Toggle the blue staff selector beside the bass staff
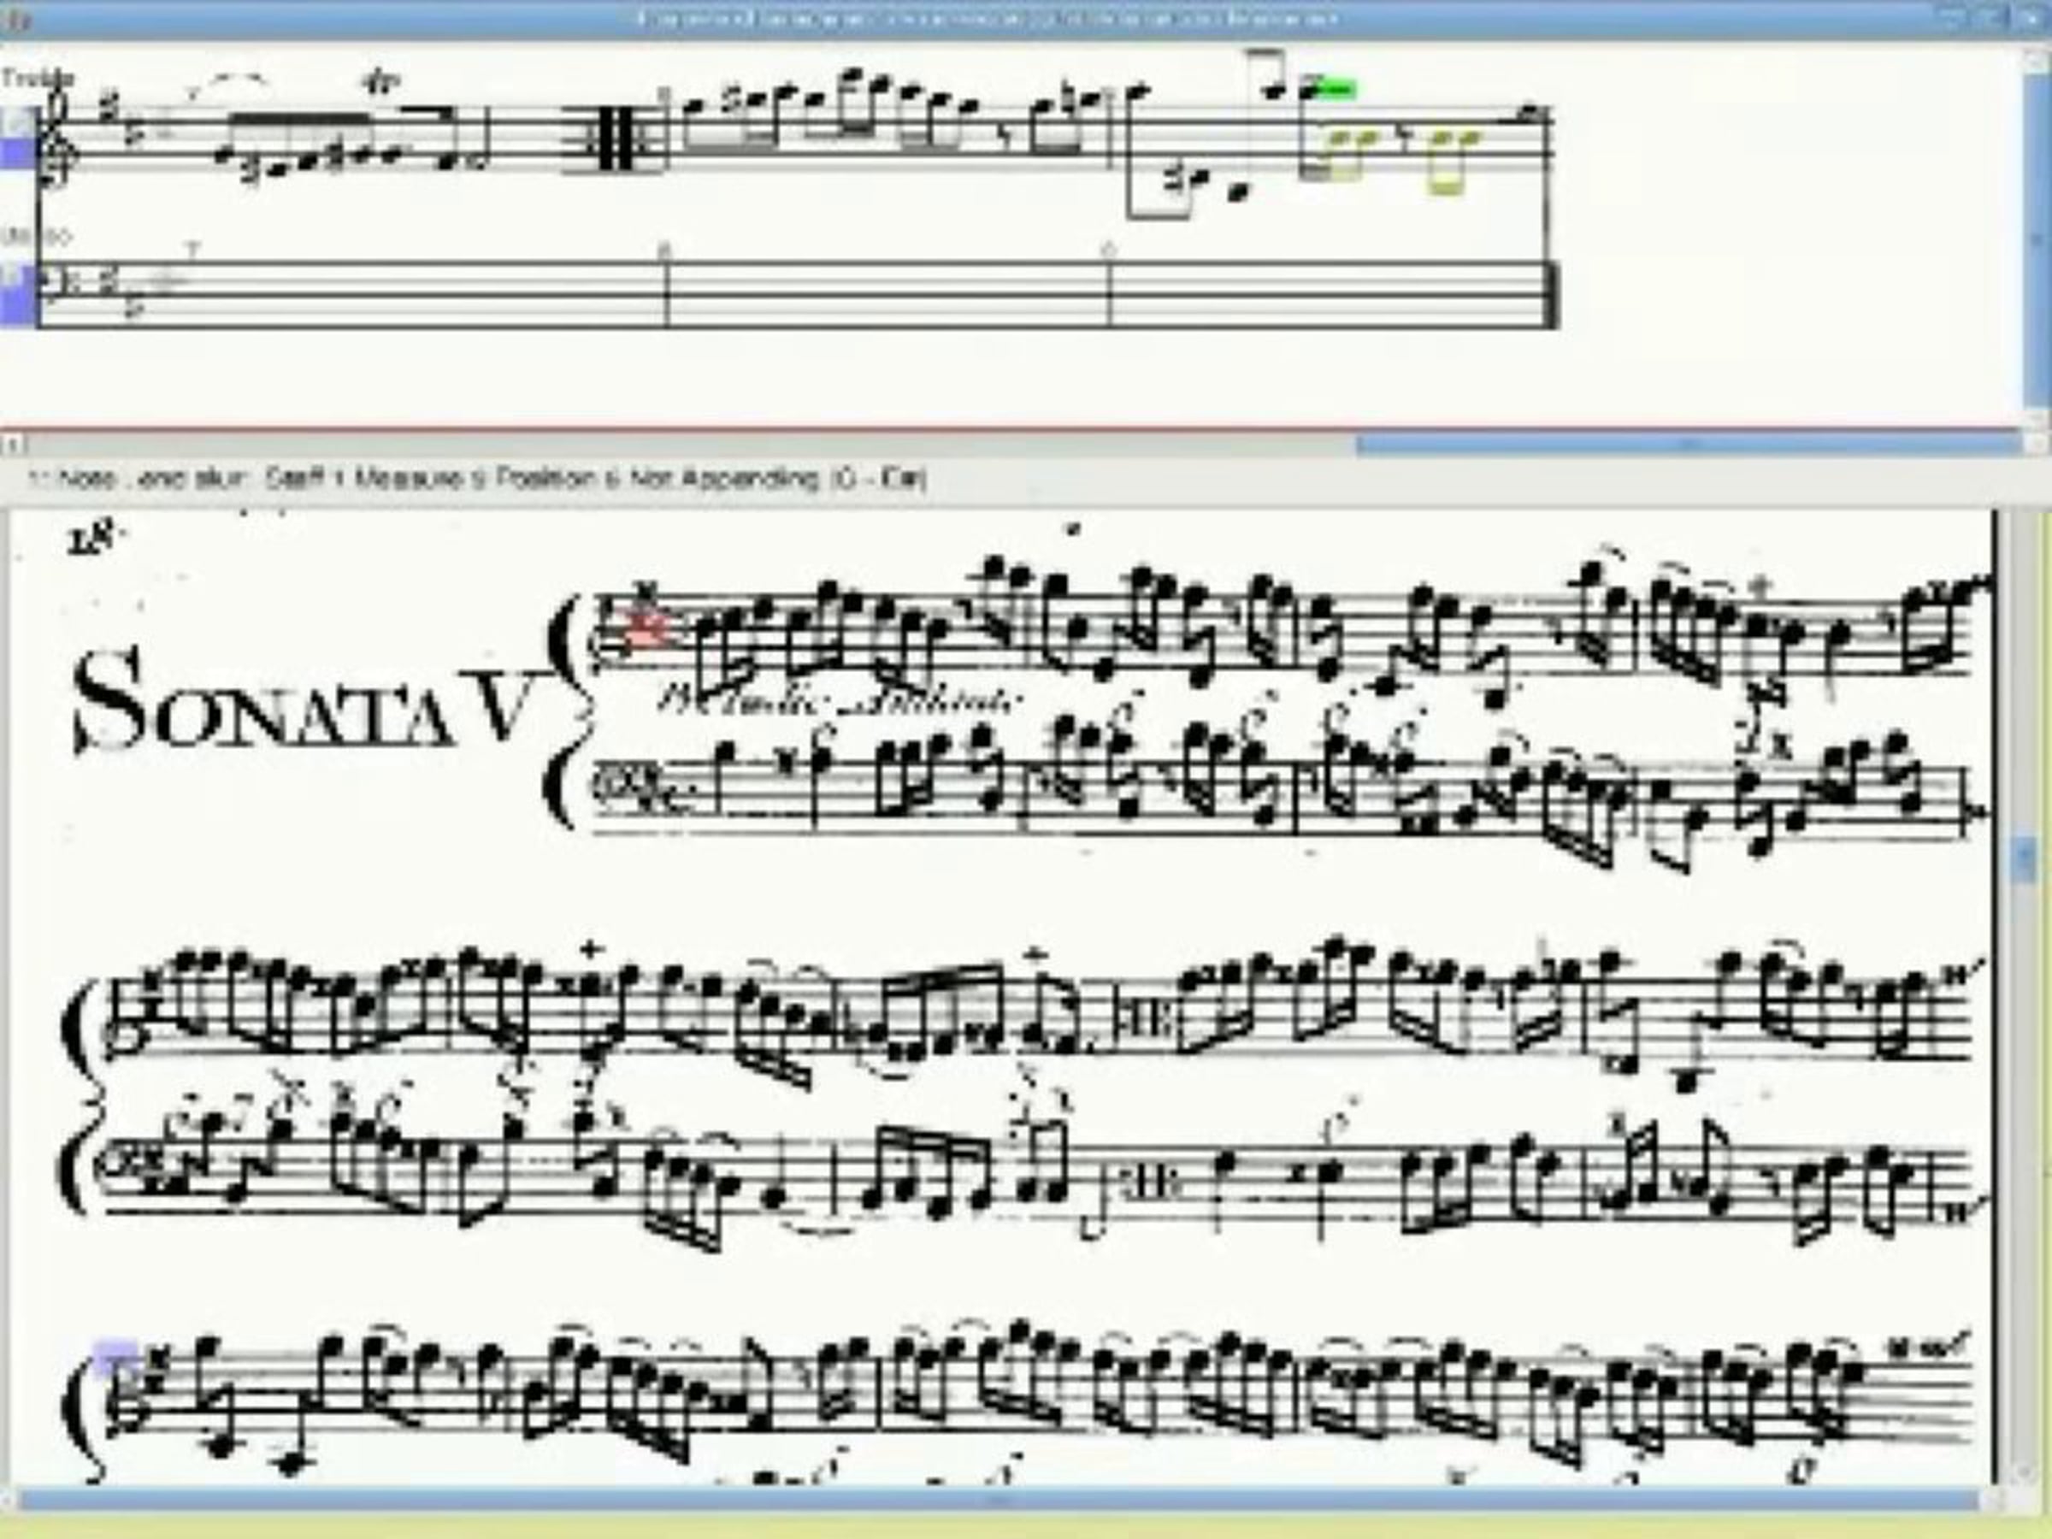This screenshot has width=2052, height=1539. click(18, 296)
